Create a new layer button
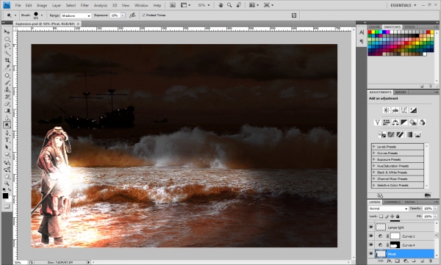The image size is (441, 265). click(x=422, y=261)
